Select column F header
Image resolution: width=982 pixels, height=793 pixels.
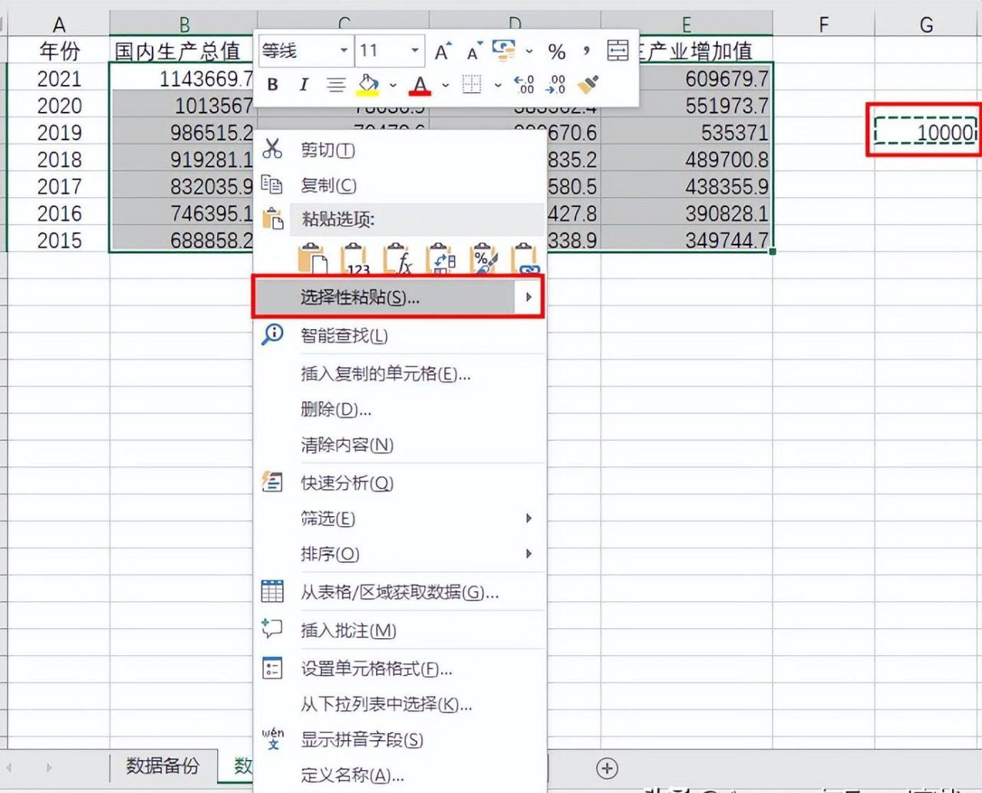(823, 24)
